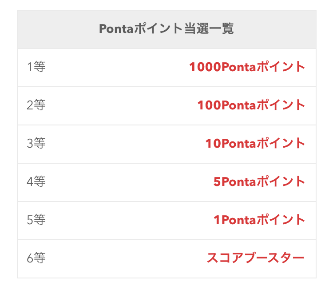
Task: Click the 1000Pontaポイント prize text
Action: click(247, 67)
